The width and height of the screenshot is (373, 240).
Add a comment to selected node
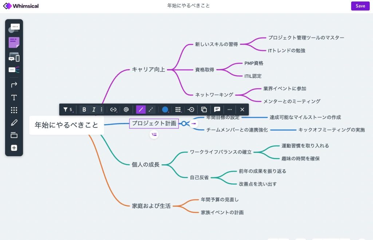pos(217,109)
